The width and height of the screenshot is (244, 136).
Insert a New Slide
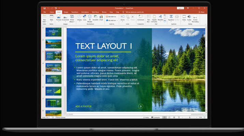click(x=44, y=19)
